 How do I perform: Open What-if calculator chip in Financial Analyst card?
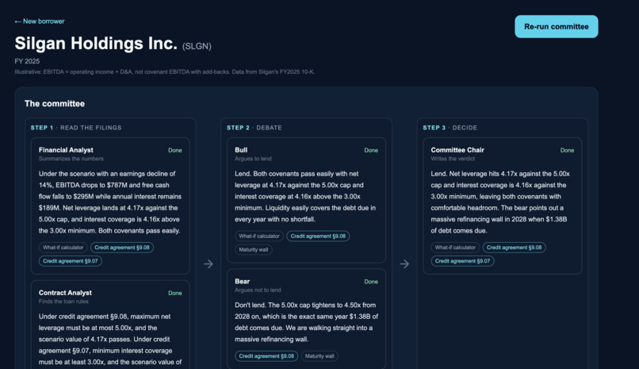point(63,248)
